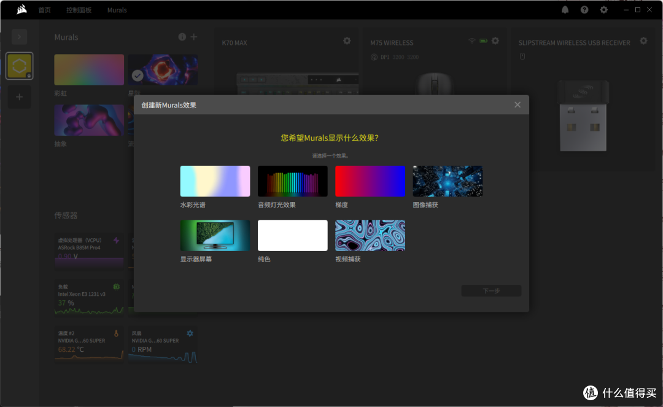Click the M75 DPI icon
663x407 pixels.
374,57
